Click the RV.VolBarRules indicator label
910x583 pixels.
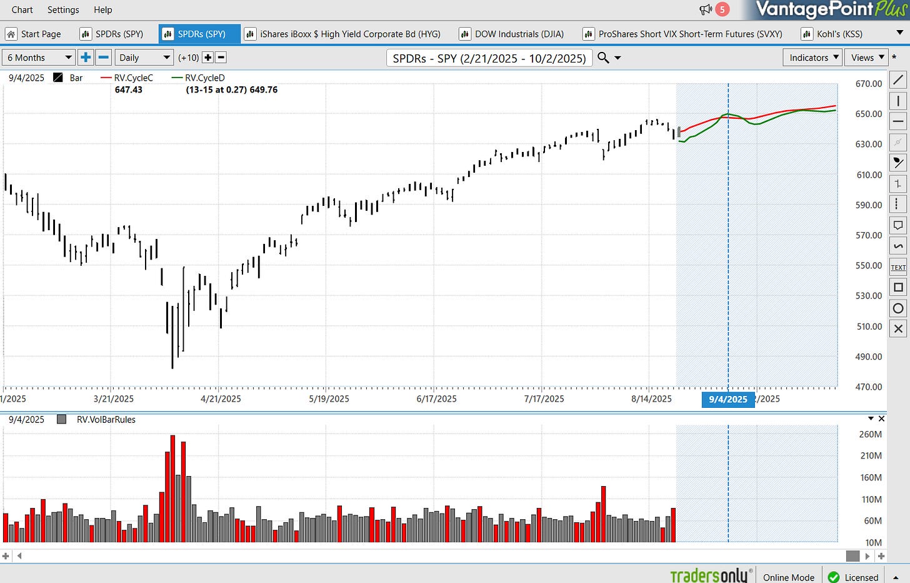[106, 419]
